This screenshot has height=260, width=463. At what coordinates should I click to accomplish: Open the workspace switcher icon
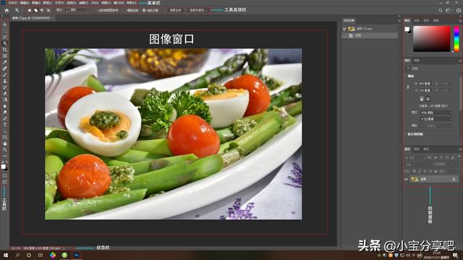click(x=449, y=10)
